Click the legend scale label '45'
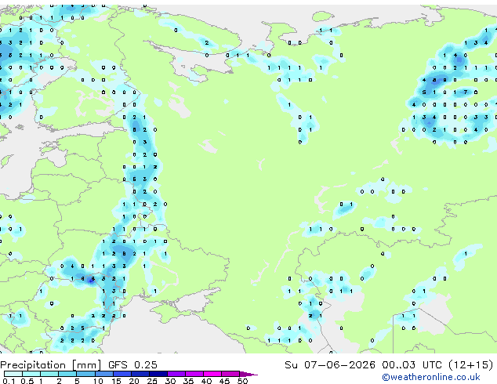 point(224,381)
